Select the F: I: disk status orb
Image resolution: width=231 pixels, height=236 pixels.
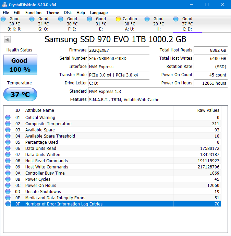pos(61,19)
